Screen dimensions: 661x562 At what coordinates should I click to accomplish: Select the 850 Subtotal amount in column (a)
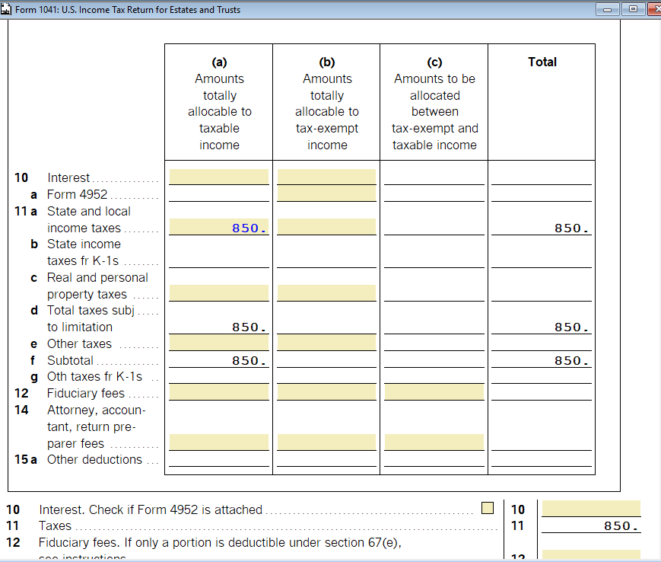(219, 358)
